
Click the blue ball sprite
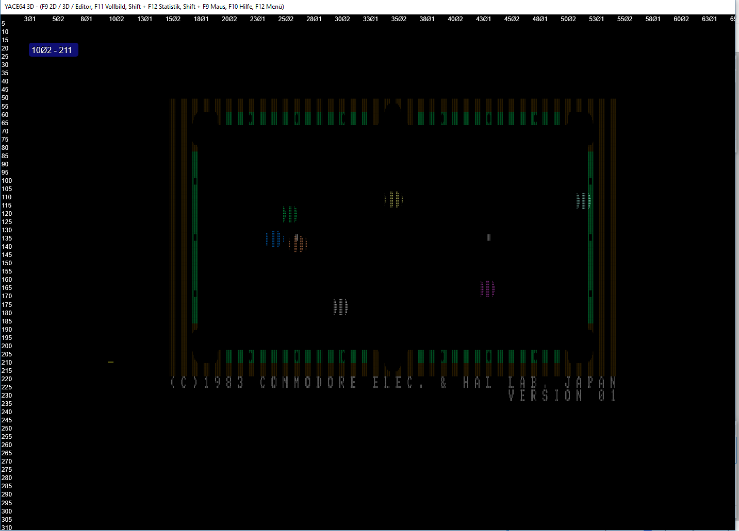tap(274, 239)
